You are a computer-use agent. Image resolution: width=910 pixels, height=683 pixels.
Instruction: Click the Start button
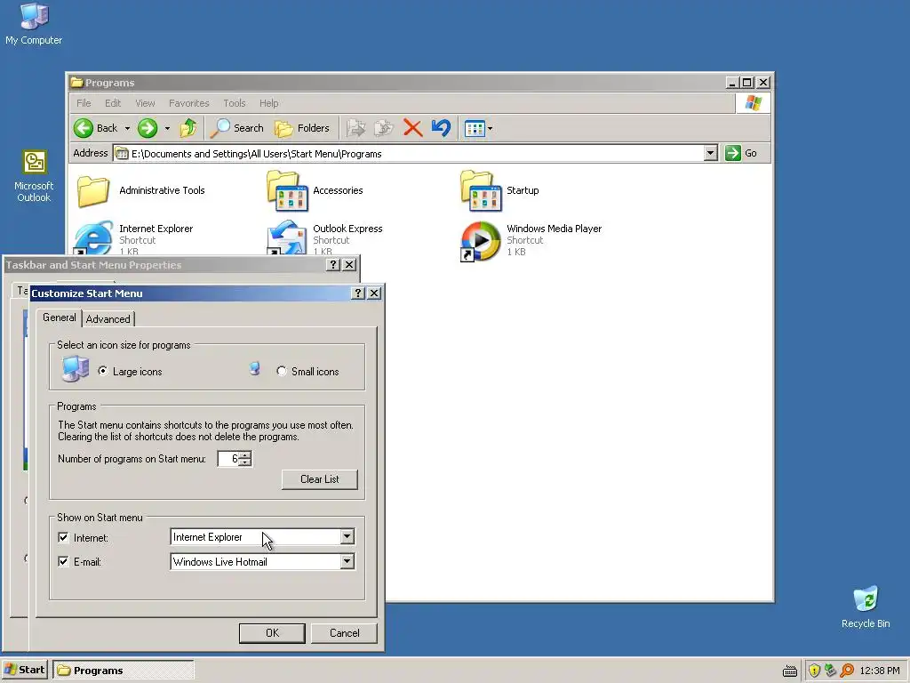click(24, 670)
